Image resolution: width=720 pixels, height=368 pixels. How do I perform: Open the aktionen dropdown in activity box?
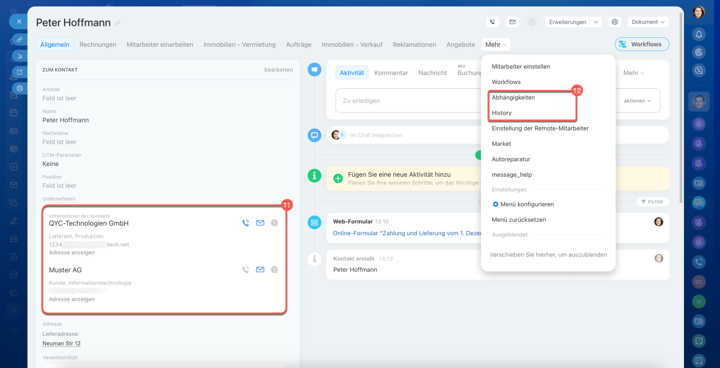[x=637, y=101]
